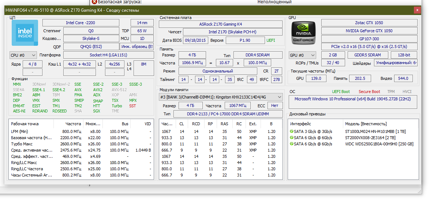Close the HWiNFO64 summary window
Screen dimensions: 430x208
click(x=417, y=10)
